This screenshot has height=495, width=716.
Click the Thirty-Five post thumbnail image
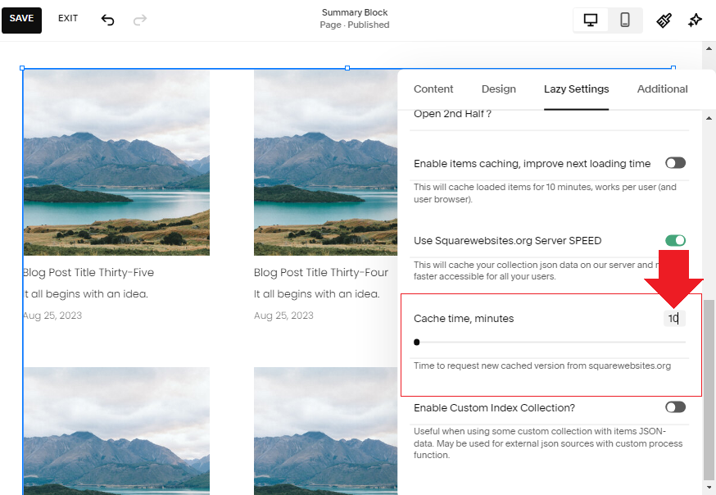[x=116, y=162]
